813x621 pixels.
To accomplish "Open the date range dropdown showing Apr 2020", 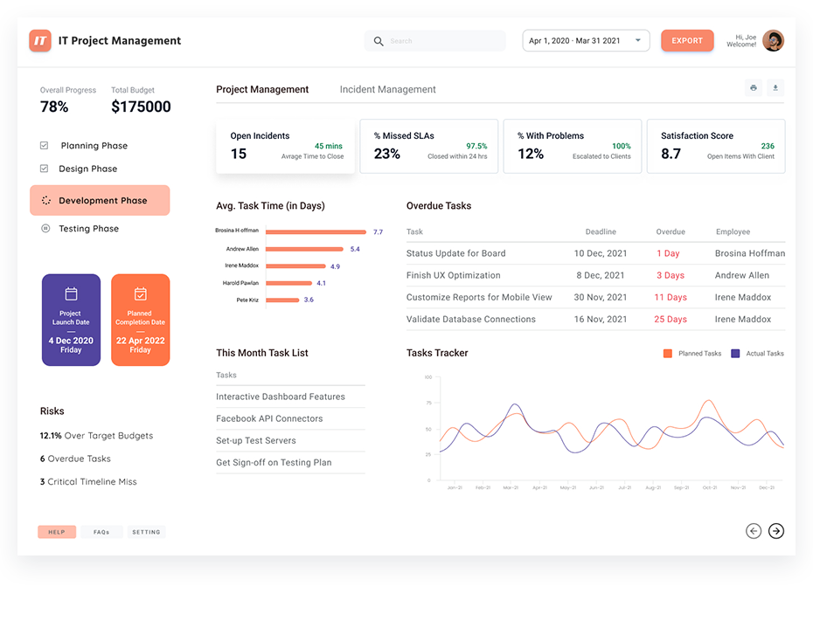I will [585, 40].
